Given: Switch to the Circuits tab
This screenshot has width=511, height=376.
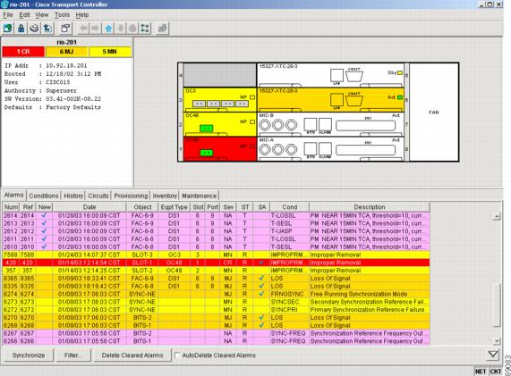Looking at the screenshot, I should pos(98,196).
